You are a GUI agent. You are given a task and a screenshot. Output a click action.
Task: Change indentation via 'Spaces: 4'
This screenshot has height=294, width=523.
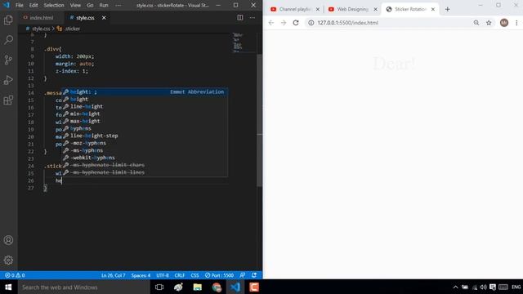click(141, 275)
